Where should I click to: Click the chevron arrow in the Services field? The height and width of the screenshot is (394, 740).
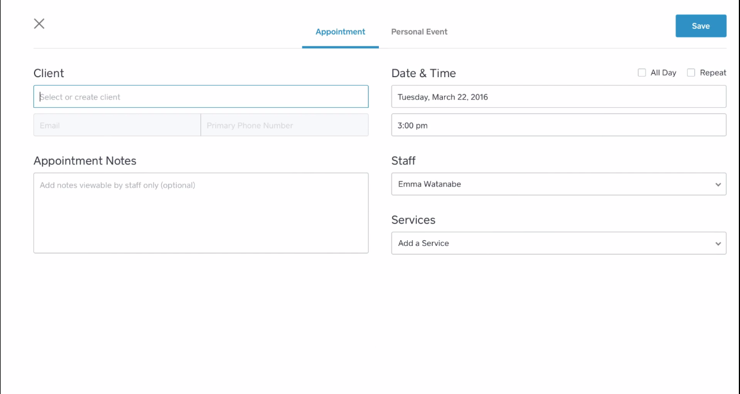tap(718, 244)
